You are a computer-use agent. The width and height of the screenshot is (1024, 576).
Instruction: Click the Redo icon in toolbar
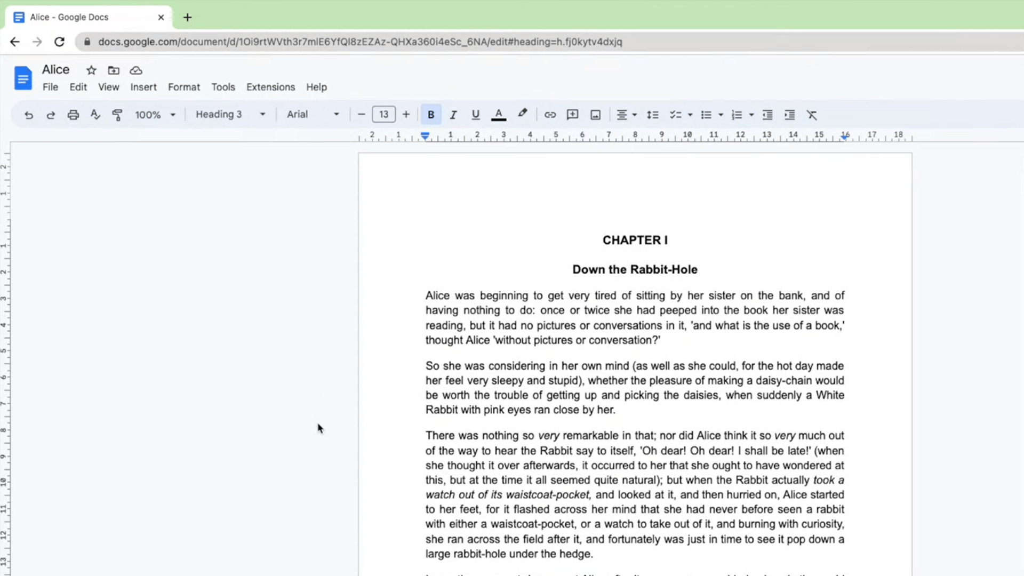click(x=51, y=115)
